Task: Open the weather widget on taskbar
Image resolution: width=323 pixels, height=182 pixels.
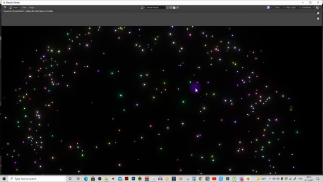Action: coord(261,178)
